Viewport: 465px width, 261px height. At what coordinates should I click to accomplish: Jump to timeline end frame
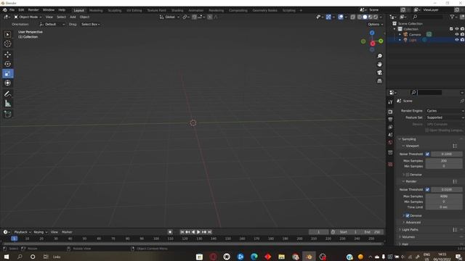click(210, 232)
